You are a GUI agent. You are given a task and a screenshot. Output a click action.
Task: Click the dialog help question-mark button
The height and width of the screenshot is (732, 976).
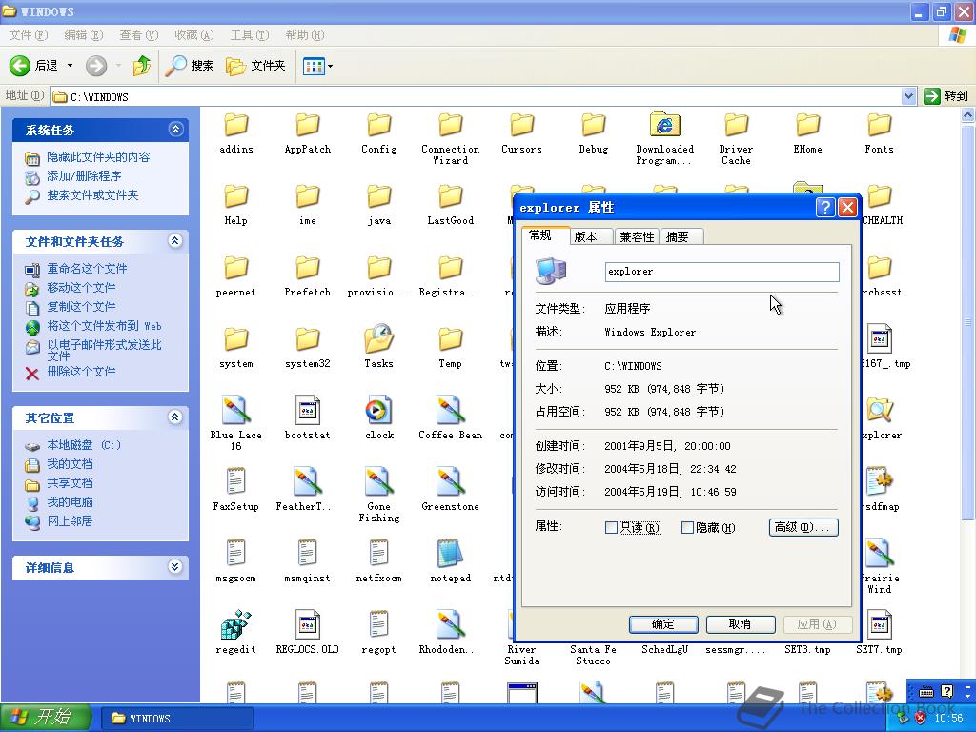tap(825, 207)
